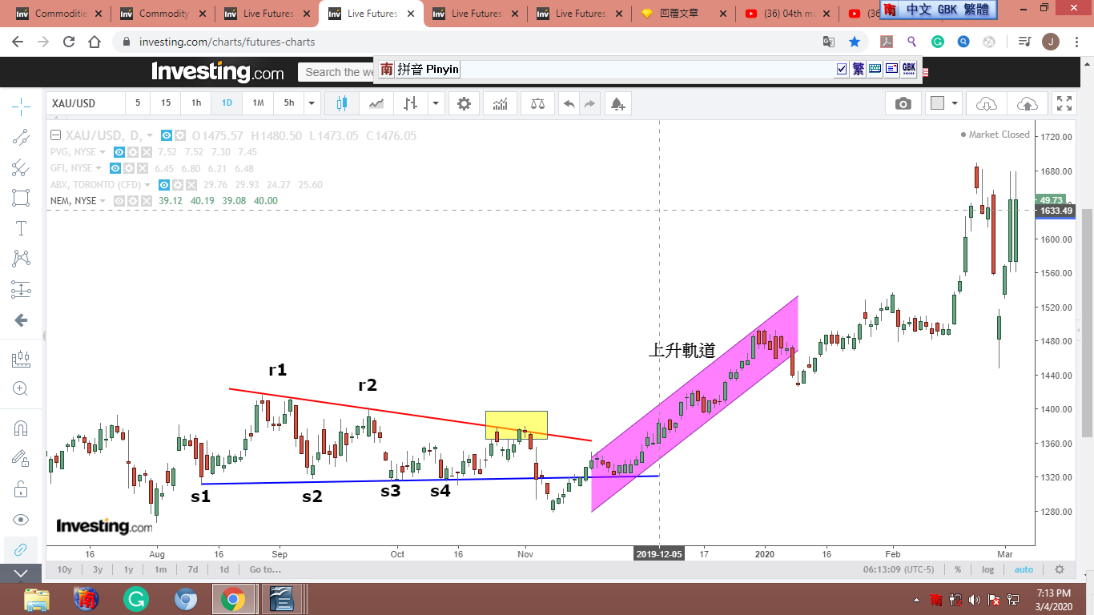The width and height of the screenshot is (1094, 615).
Task: Open chart settings gear in toolbar
Action: [464, 103]
